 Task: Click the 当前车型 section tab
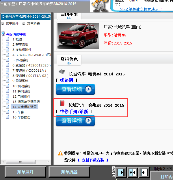click(69, 16)
